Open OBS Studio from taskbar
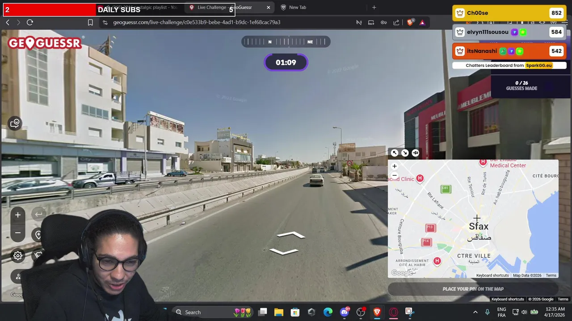 click(361, 312)
